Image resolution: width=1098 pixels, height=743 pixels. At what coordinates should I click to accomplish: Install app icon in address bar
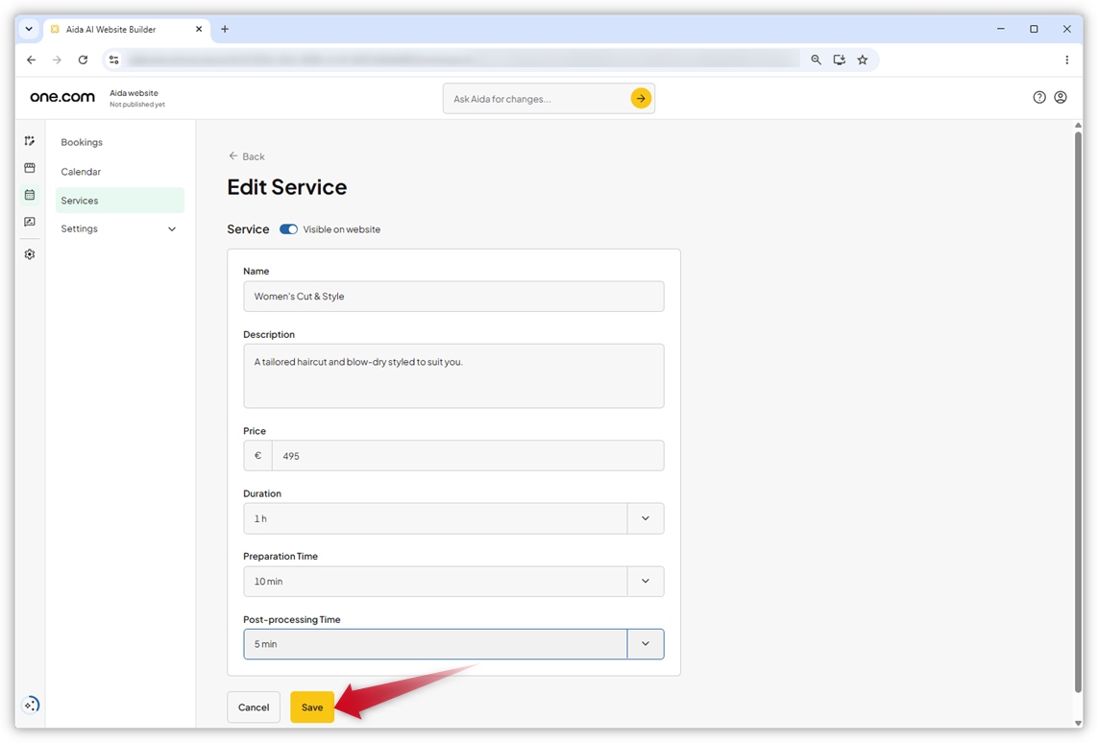pyautogui.click(x=839, y=60)
